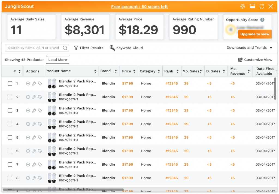Click the $17.99 price in row 6
The width and height of the screenshot is (279, 194).
coord(128,151)
